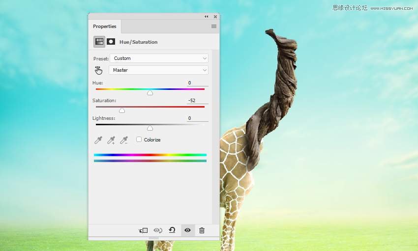This screenshot has height=251, width=418.
Task: Enable the Colorize checkbox
Action: pos(139,139)
